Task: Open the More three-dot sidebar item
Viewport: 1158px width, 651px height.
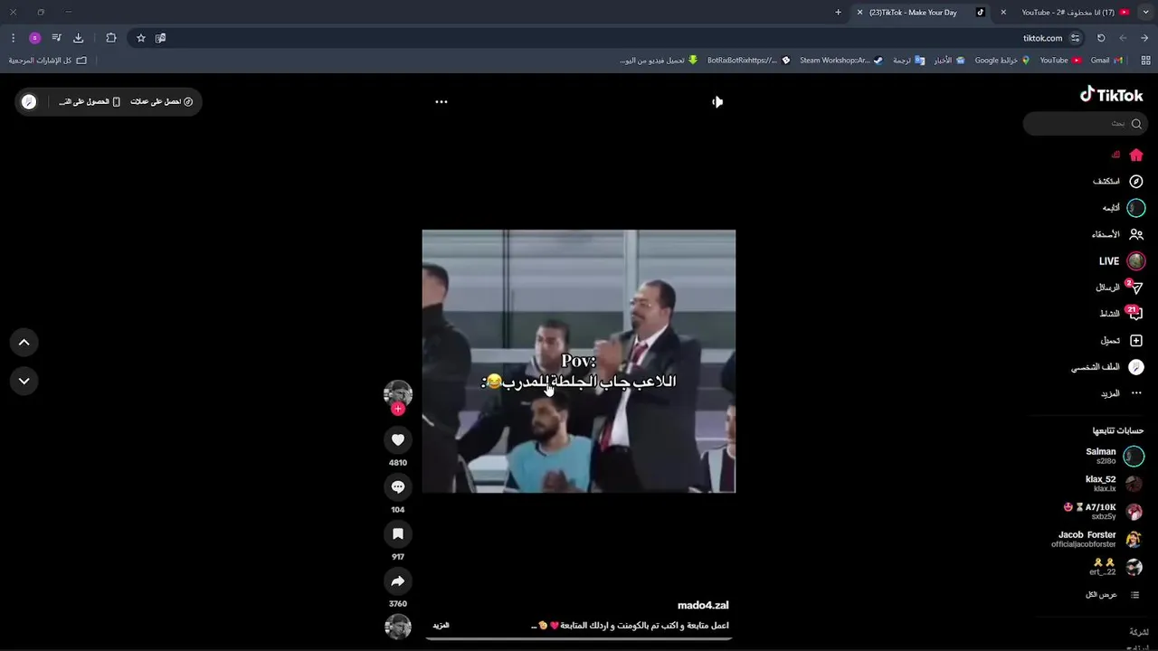Action: point(1136,393)
